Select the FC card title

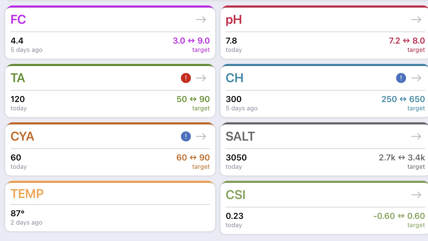pyautogui.click(x=18, y=20)
